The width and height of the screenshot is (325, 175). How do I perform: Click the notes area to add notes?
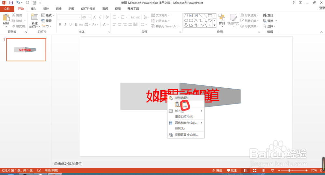coord(68,164)
